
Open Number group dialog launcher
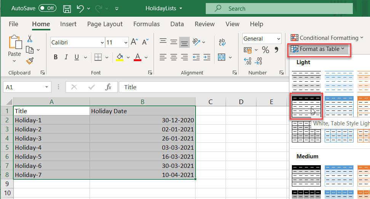click(x=282, y=73)
